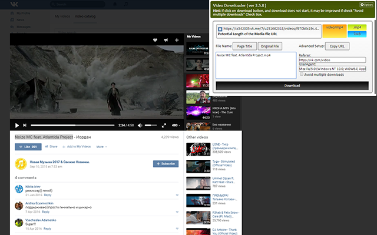Open Новая Музыка 2017 community link

point(59,162)
